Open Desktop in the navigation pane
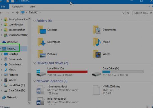Viewport: 153px width, 108px height. (x=11, y=54)
